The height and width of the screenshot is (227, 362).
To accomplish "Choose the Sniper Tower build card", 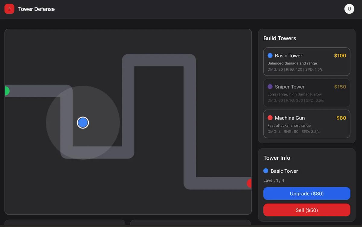I will pyautogui.click(x=307, y=93).
